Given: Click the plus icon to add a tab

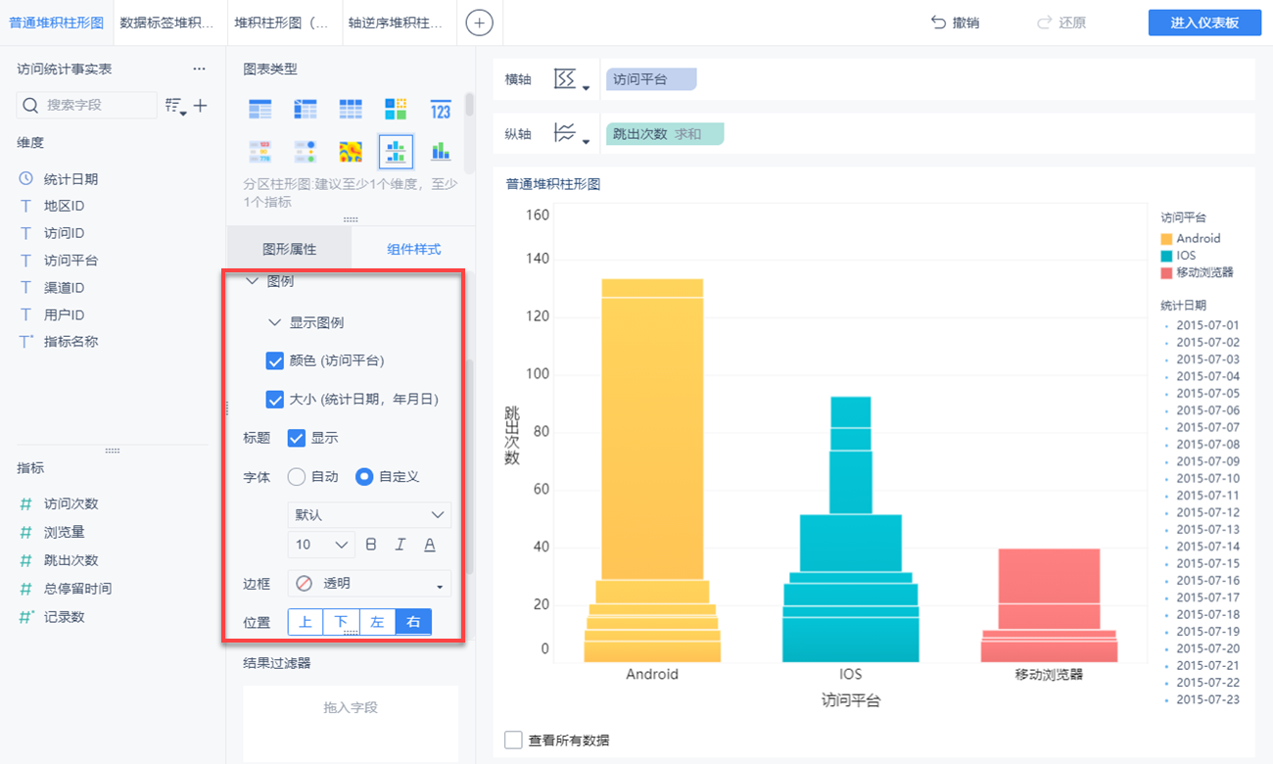Looking at the screenshot, I should coord(479,23).
